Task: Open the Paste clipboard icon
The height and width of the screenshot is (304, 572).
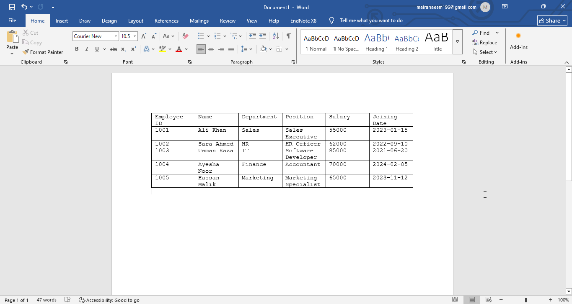Action: (12, 37)
